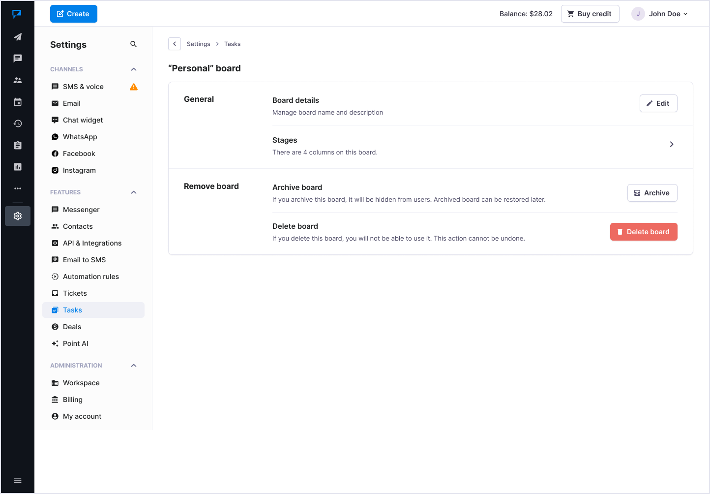The image size is (710, 494).
Task: Open the calendar icon in left rail
Action: [x=18, y=102]
